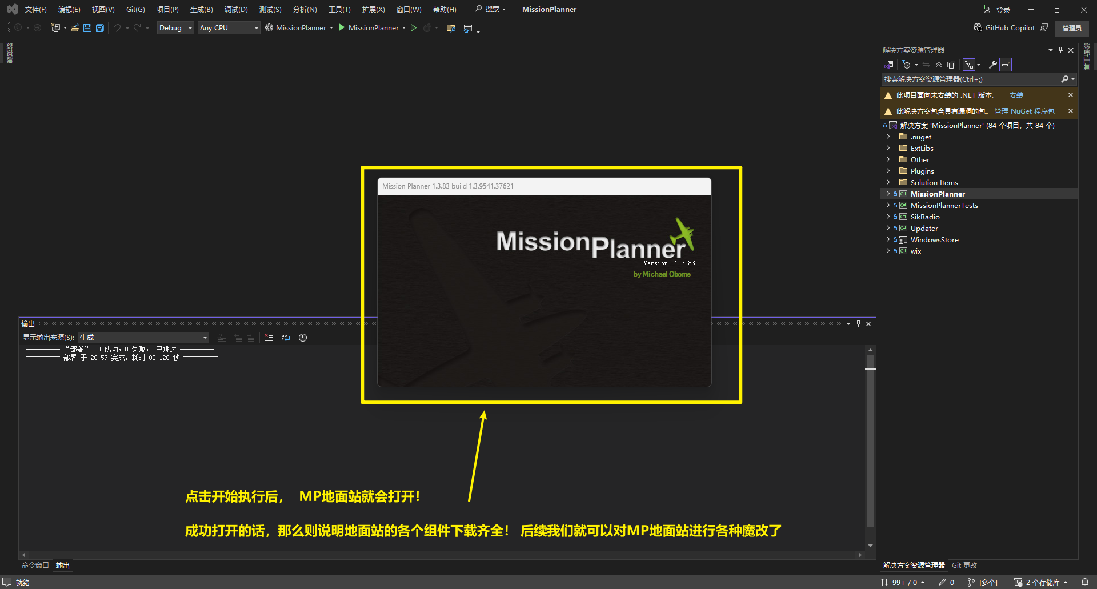Click the Output panel vertical scrollbar
The height and width of the screenshot is (589, 1097).
pos(870,446)
